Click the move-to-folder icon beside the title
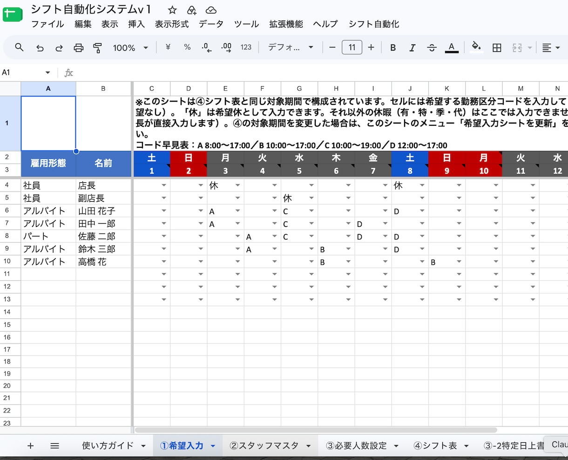The height and width of the screenshot is (460, 568). pos(191,10)
